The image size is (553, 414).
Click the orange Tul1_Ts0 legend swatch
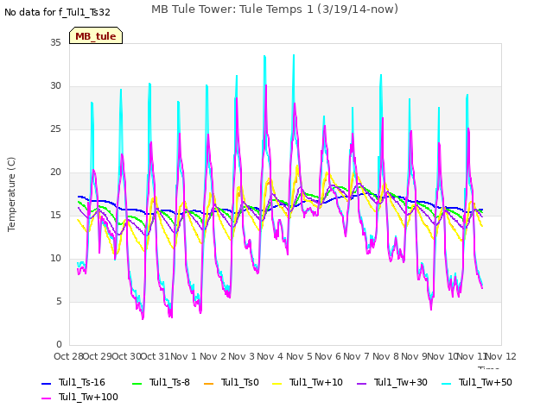pyautogui.click(x=209, y=383)
